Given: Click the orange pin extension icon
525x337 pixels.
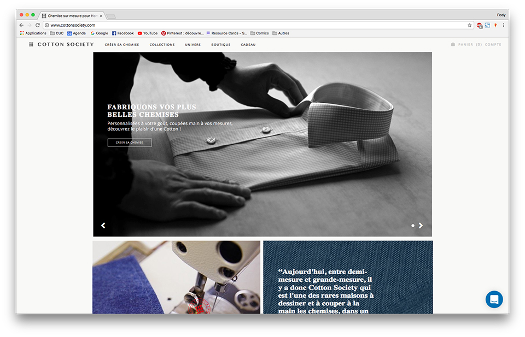Looking at the screenshot, I should [495, 25].
